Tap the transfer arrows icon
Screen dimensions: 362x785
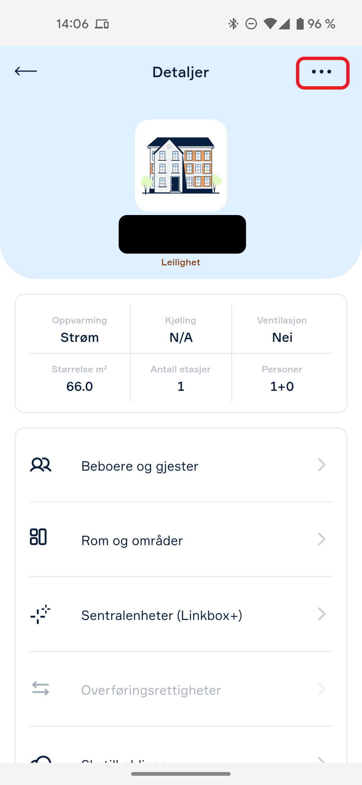tap(41, 689)
